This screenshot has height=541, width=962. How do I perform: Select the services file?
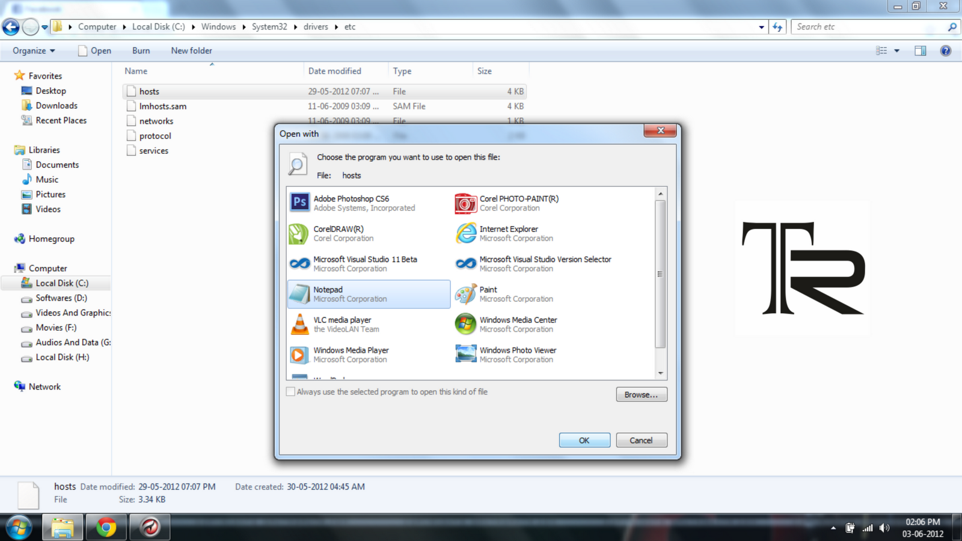pos(154,151)
